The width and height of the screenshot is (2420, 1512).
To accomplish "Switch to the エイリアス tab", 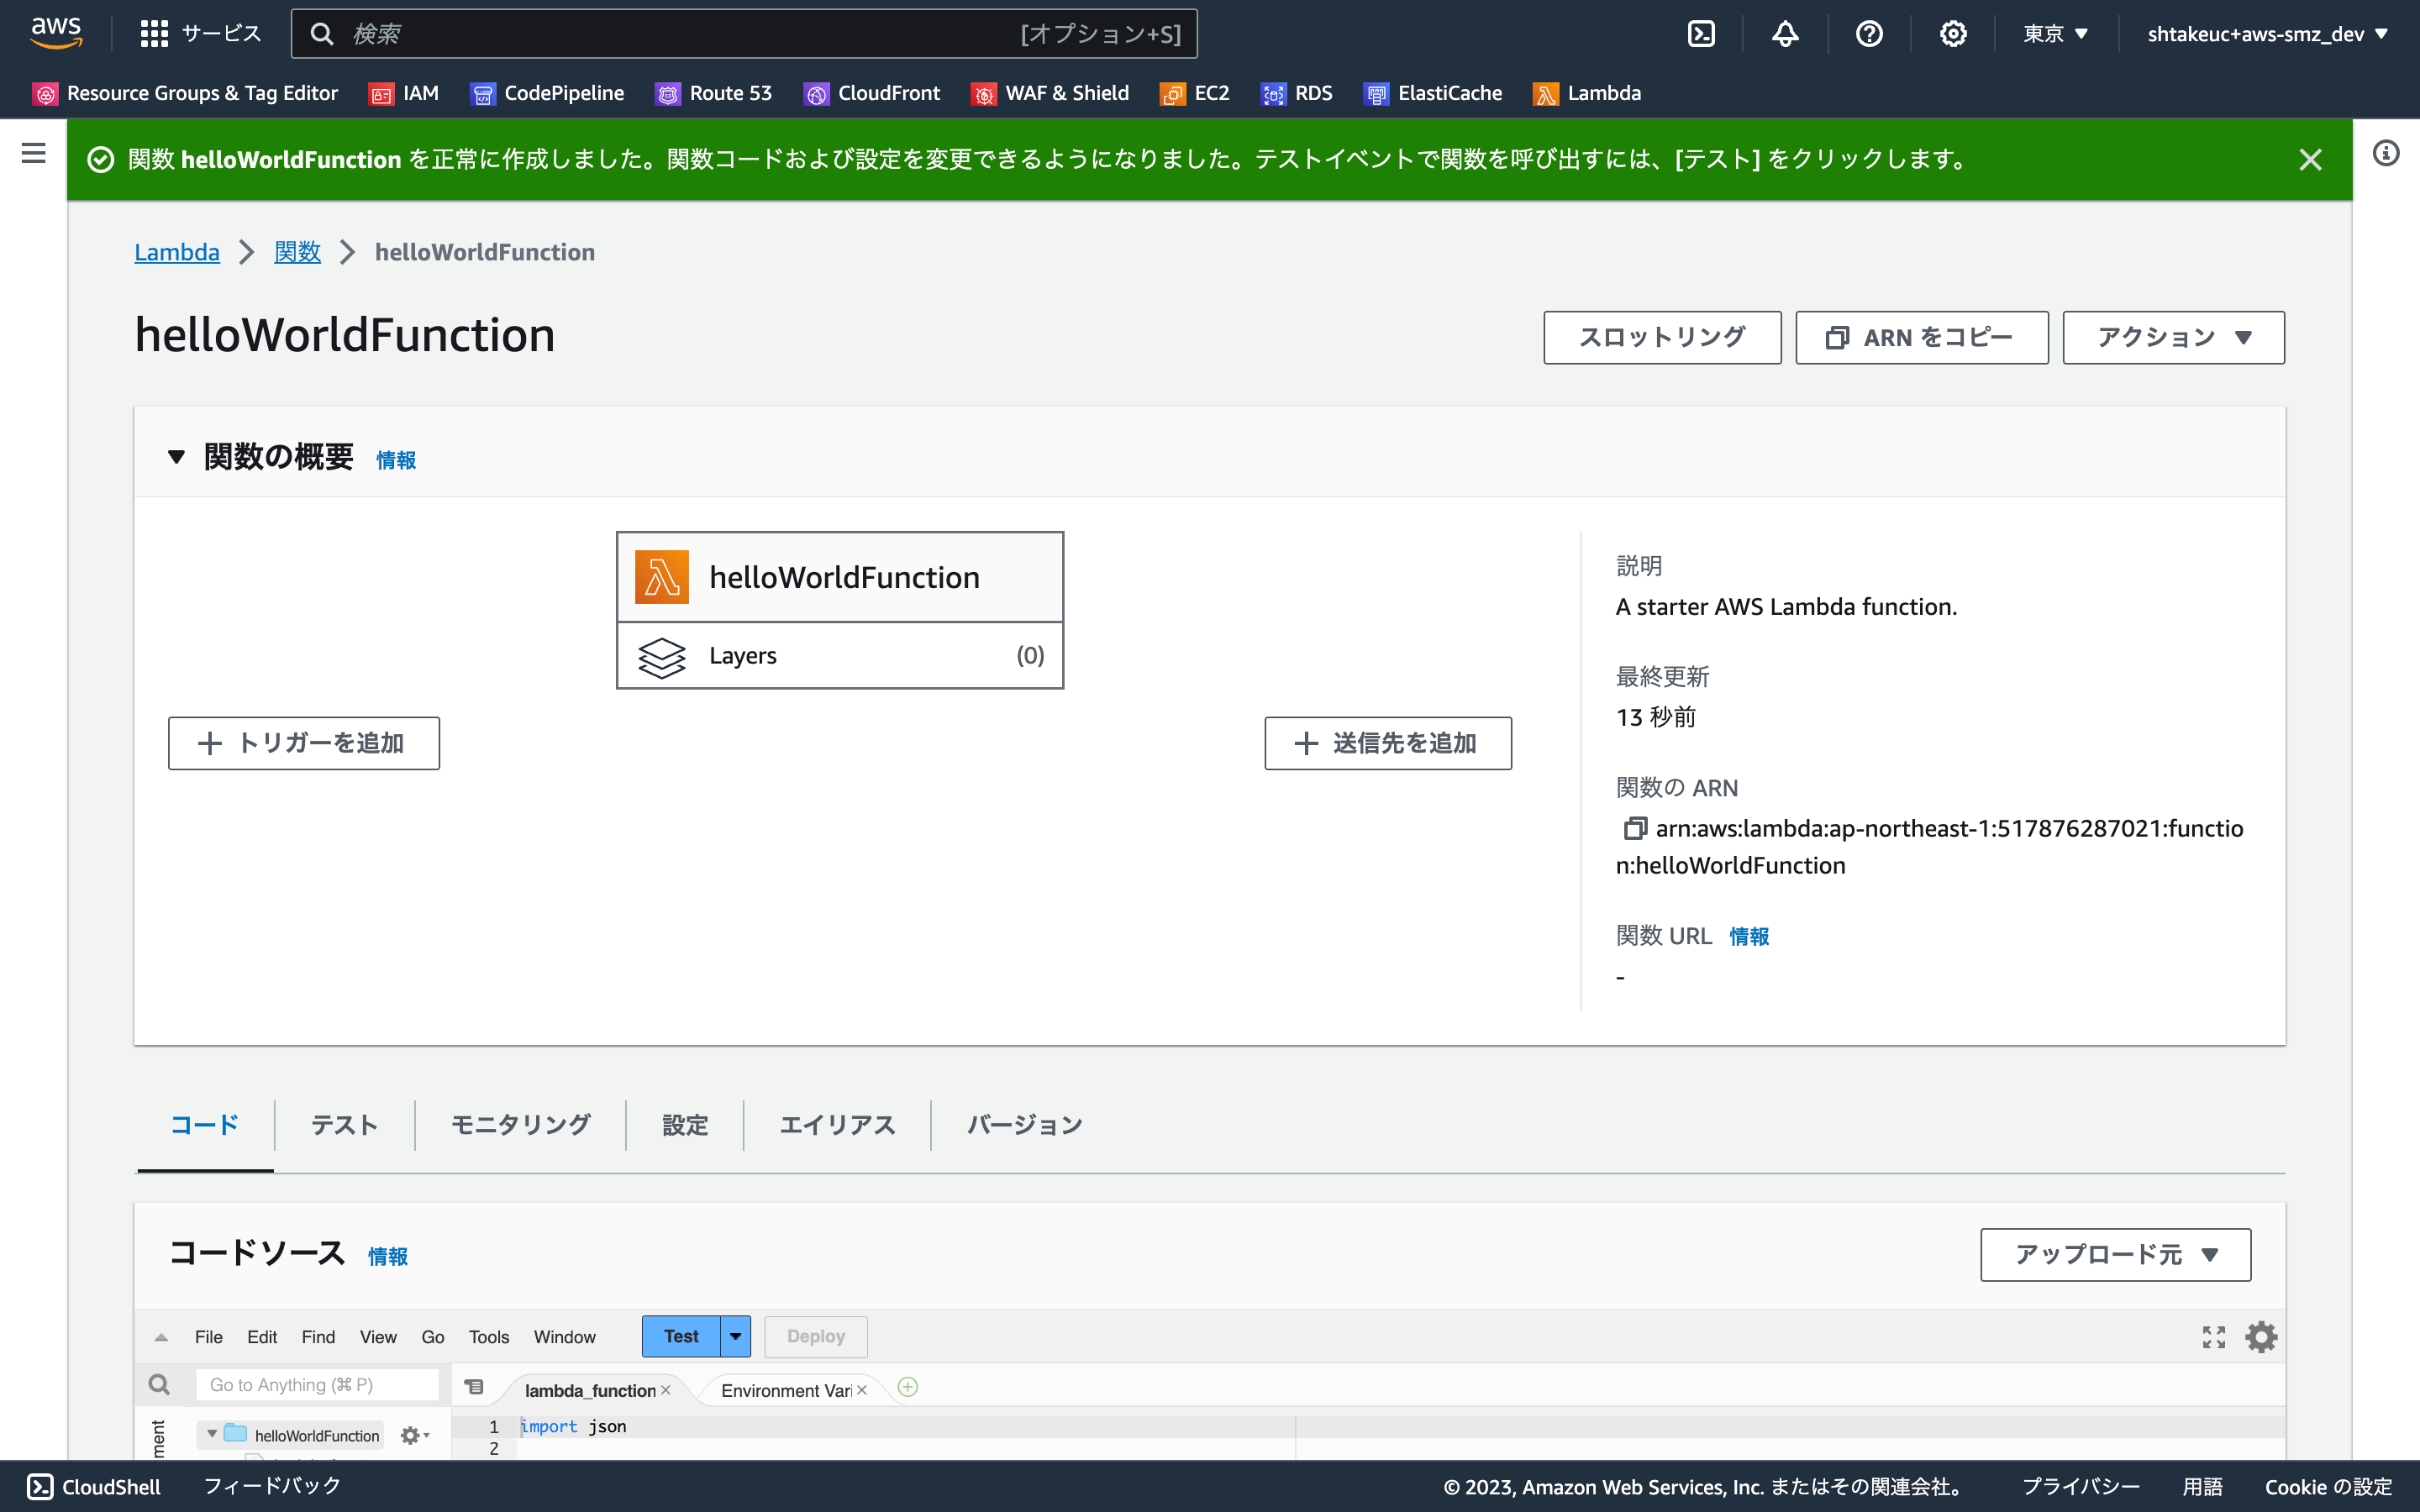I will [x=837, y=1125].
